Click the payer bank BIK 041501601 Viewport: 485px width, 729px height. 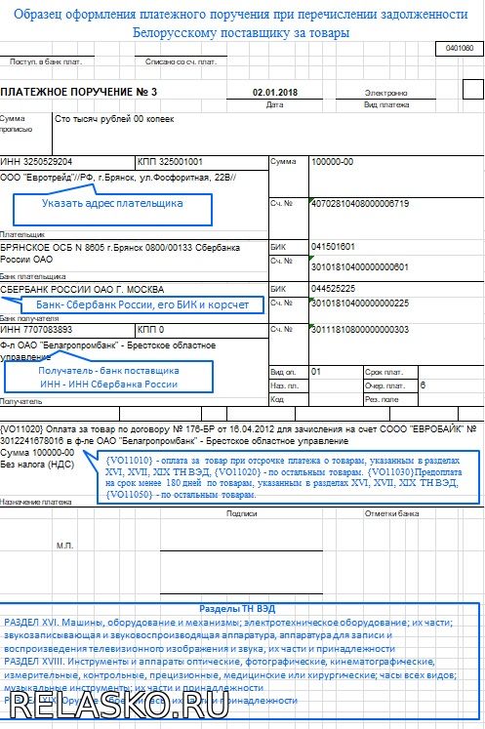coord(333,246)
